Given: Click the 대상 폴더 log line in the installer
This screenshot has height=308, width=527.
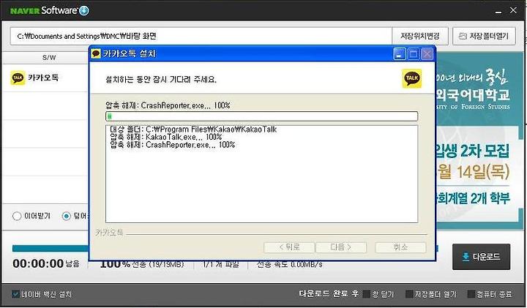Looking at the screenshot, I should (x=193, y=129).
